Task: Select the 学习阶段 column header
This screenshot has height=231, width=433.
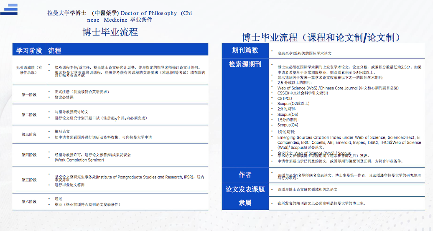Action: [29, 51]
